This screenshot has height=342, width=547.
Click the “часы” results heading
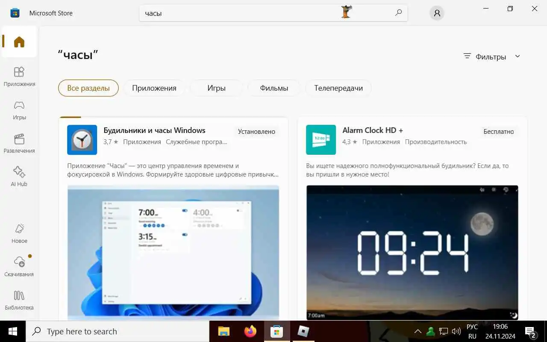(78, 55)
